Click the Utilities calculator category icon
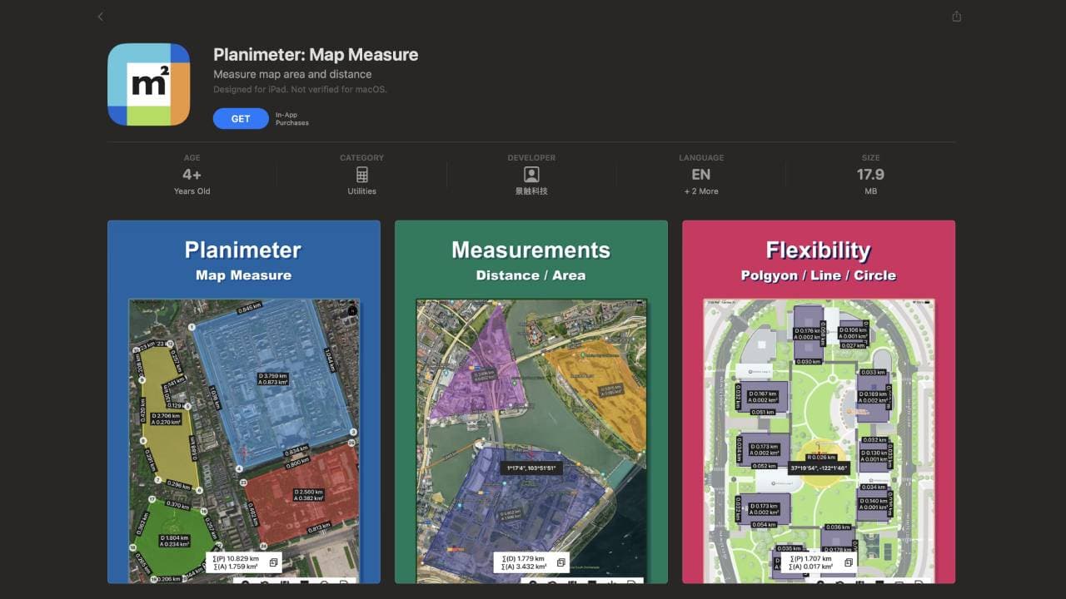1066x599 pixels. (x=361, y=175)
